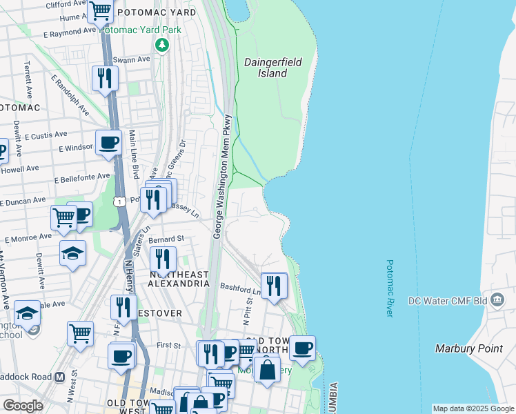Click the POTOMAC YARD neighborhood label

[x=157, y=12]
